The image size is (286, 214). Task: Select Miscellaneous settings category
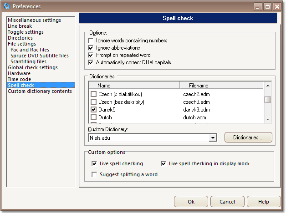pos(34,20)
